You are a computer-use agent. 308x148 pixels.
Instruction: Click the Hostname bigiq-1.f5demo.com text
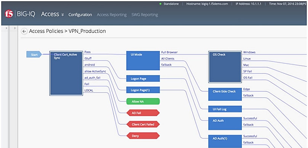click(206, 4)
